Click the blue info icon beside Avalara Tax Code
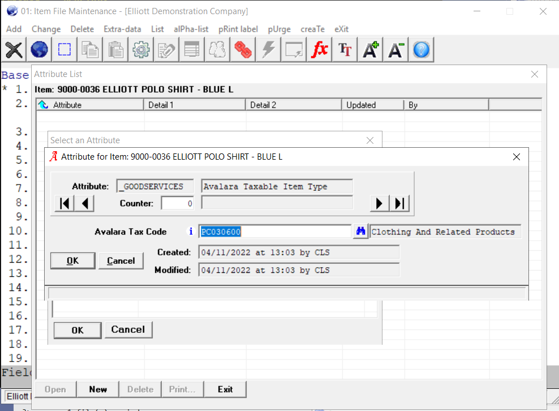559x411 pixels. point(191,232)
